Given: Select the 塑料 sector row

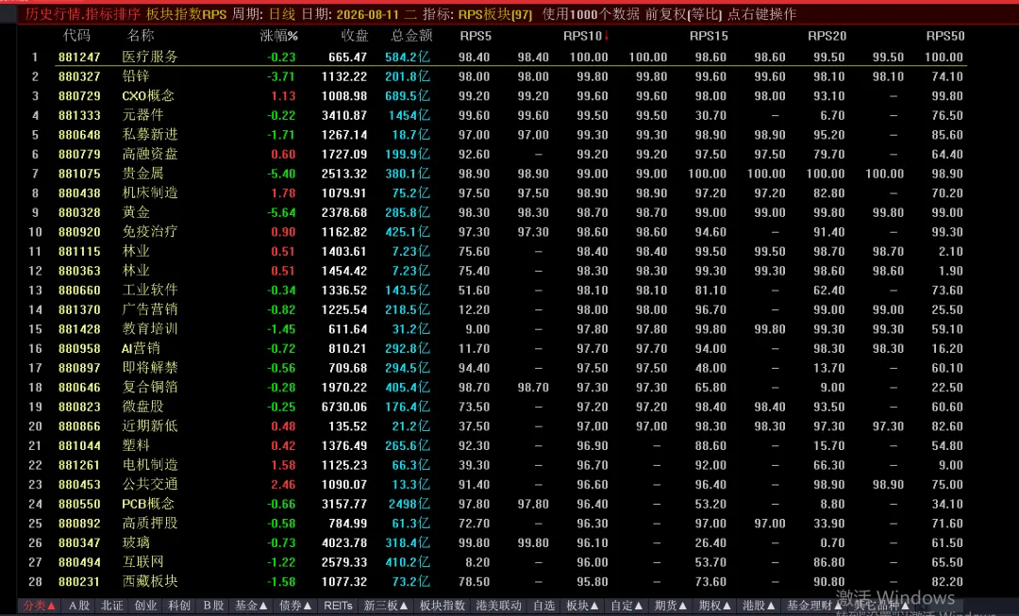Looking at the screenshot, I should 136,446.
